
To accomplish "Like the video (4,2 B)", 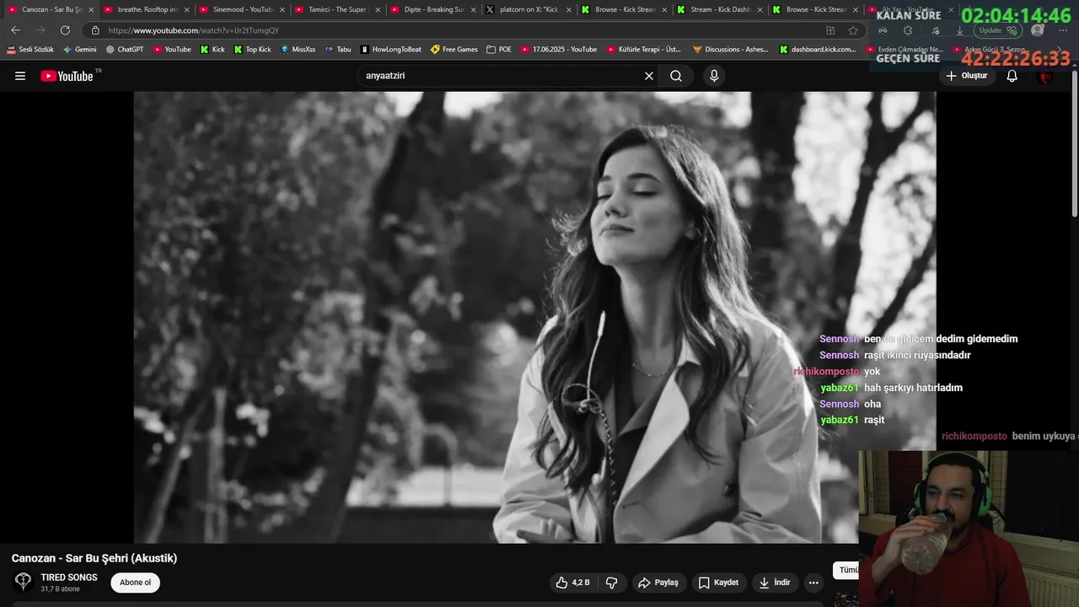I will click(x=573, y=583).
